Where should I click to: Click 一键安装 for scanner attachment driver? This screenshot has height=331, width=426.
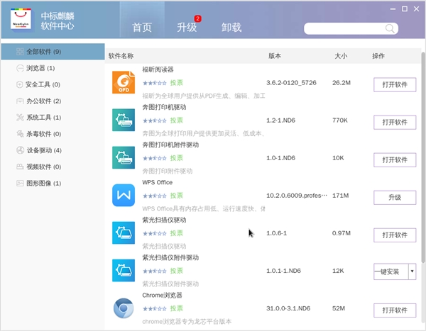(390, 272)
